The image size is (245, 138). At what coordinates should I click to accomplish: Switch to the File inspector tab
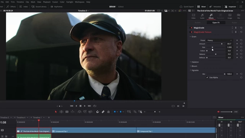(238, 16)
